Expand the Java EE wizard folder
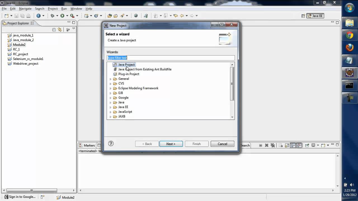Viewport: 358px width, 201px height. [x=110, y=107]
